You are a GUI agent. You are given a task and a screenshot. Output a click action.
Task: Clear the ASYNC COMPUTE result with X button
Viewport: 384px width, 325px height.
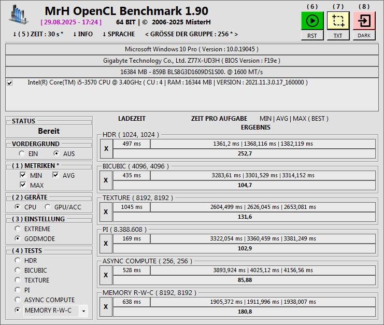pos(106,275)
